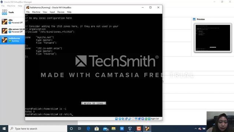This screenshot has width=234, height=132.
Task: Open Machine menu in fadilahamia VM window
Action: 36,12
